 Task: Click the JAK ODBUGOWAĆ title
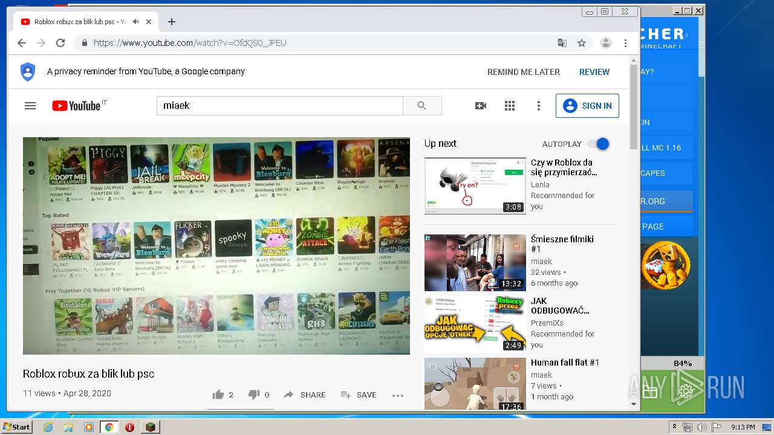pyautogui.click(x=560, y=306)
